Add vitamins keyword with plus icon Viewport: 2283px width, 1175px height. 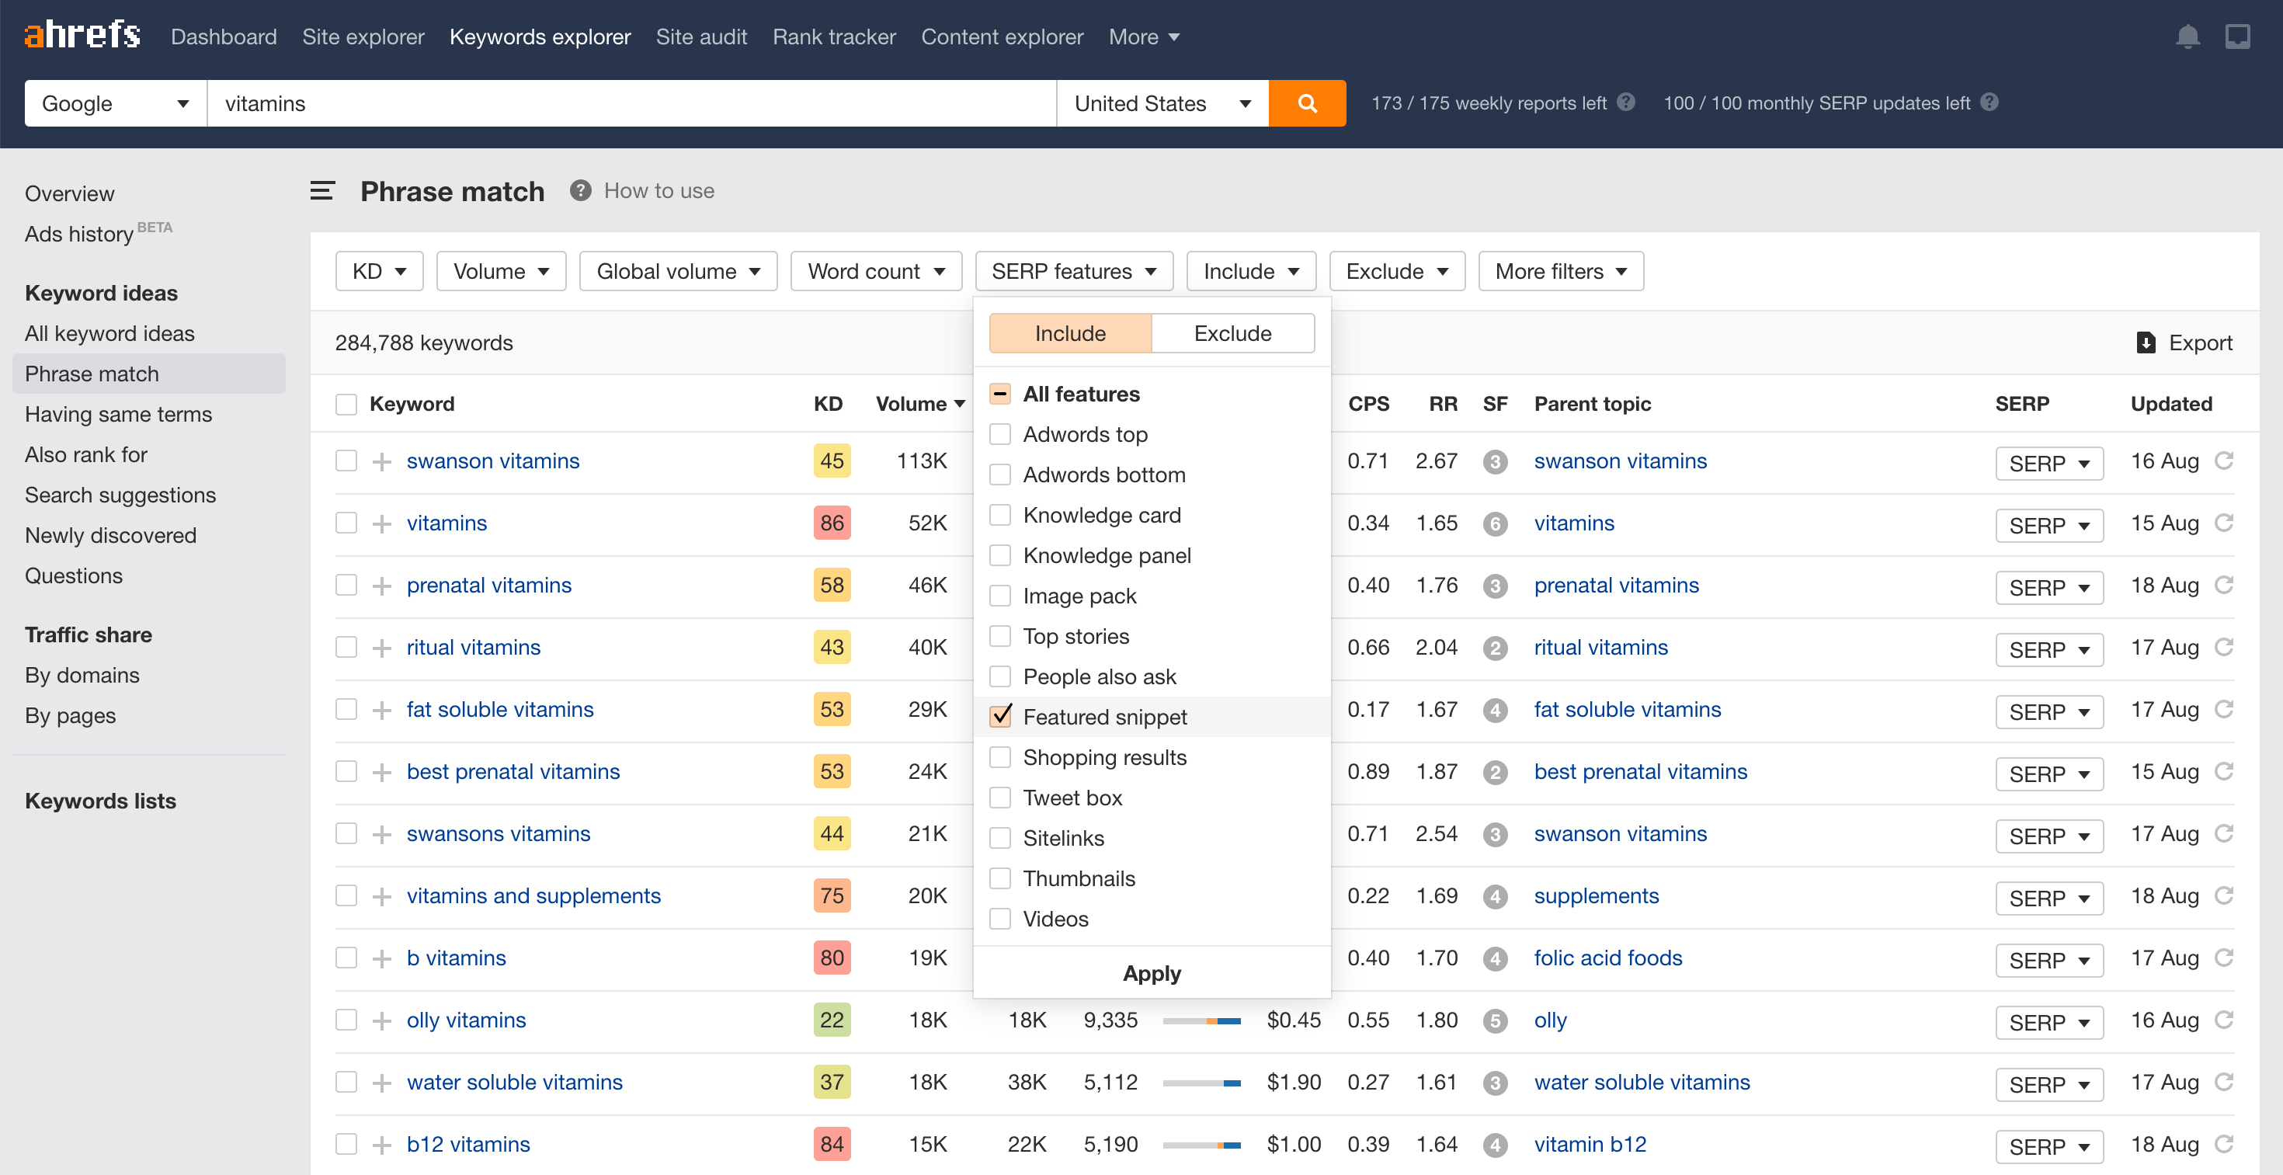(x=382, y=523)
